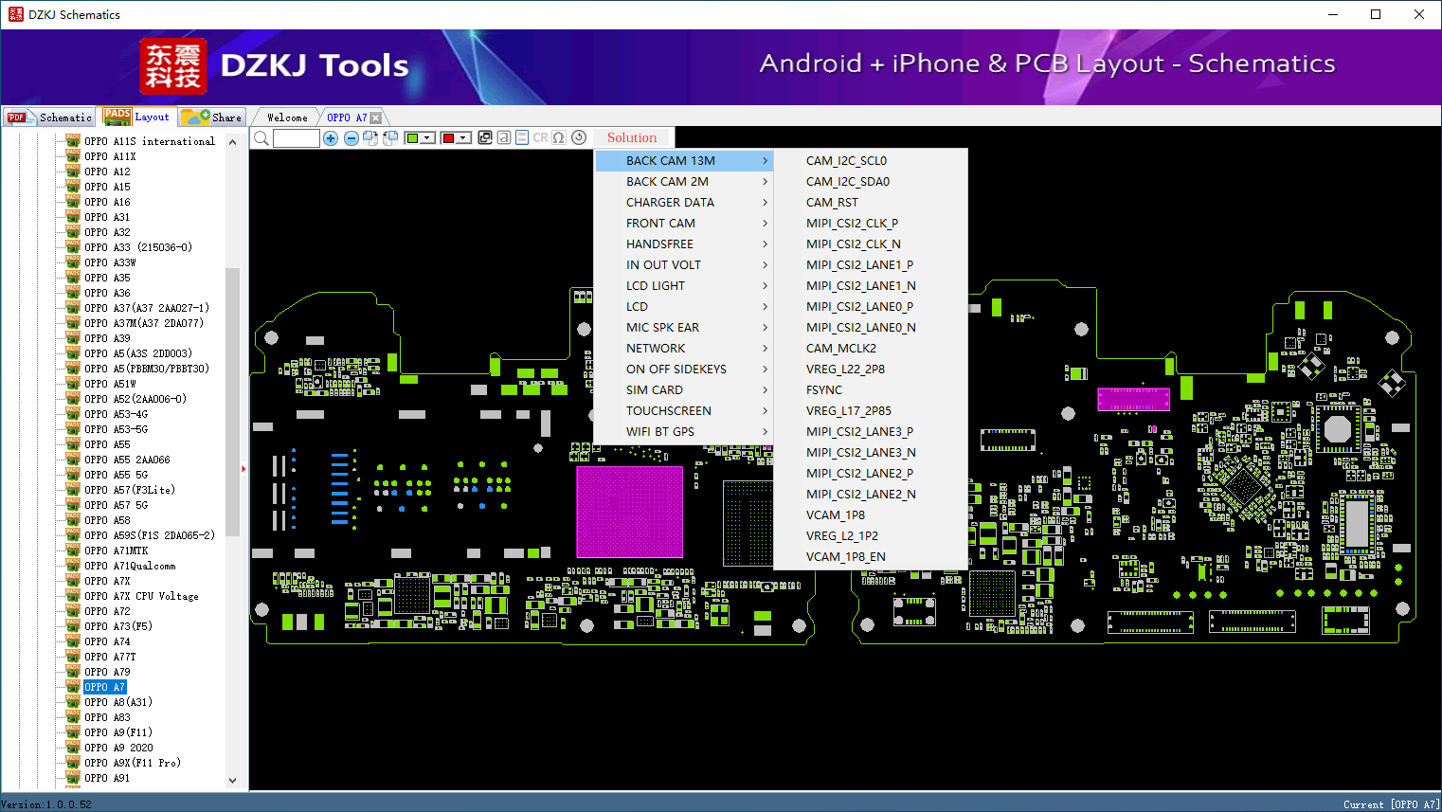1442x812 pixels.
Task: Select VREG_L22_2P8 voltage line
Action: coord(871,370)
